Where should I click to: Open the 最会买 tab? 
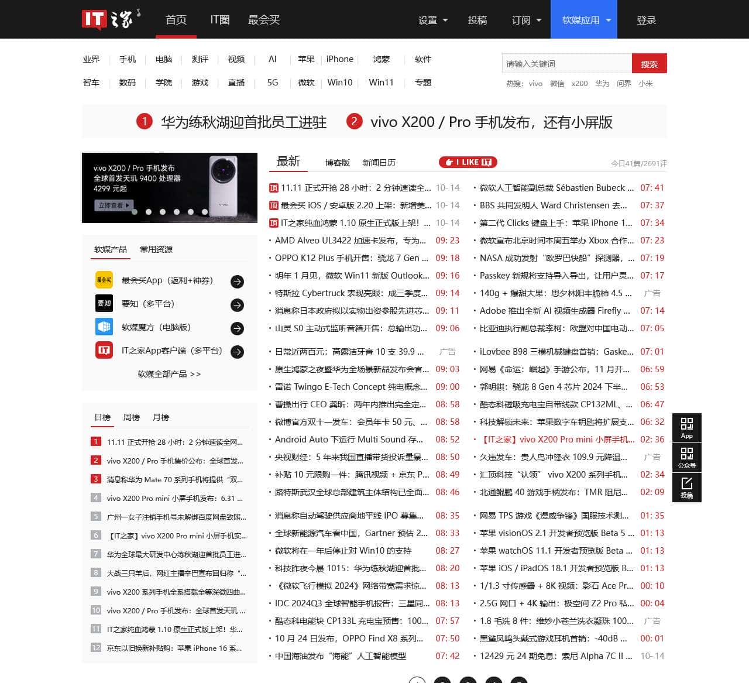click(x=264, y=20)
